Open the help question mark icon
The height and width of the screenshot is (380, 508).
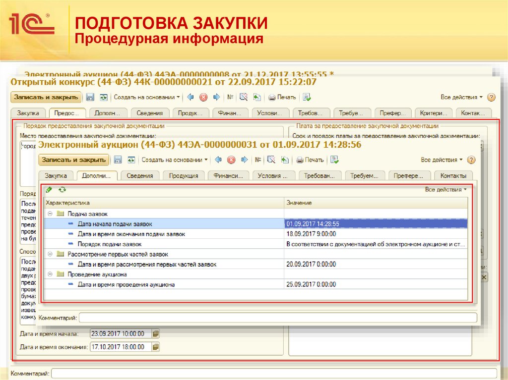(472, 160)
